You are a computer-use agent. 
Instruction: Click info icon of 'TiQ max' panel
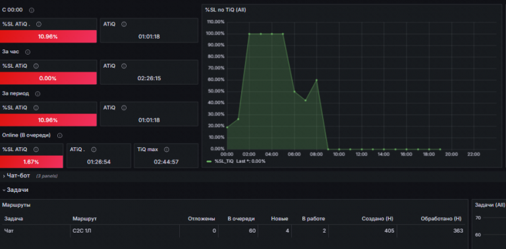click(167, 150)
